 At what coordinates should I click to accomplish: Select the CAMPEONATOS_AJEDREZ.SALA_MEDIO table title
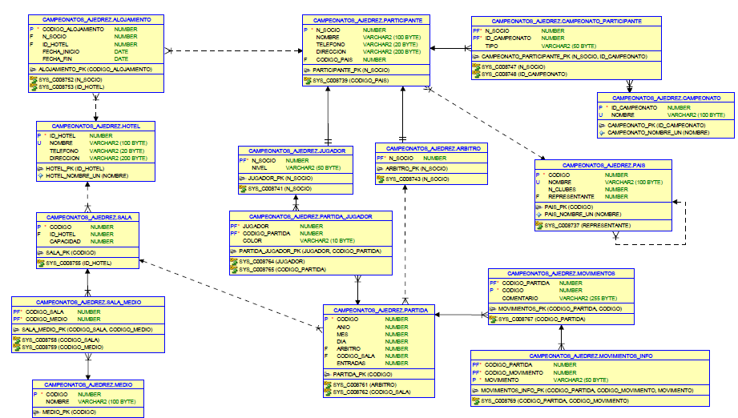tap(88, 303)
